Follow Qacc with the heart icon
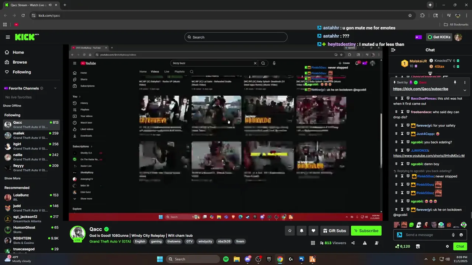Image resolution: width=472 pixels, height=265 pixels. pyautogui.click(x=313, y=231)
